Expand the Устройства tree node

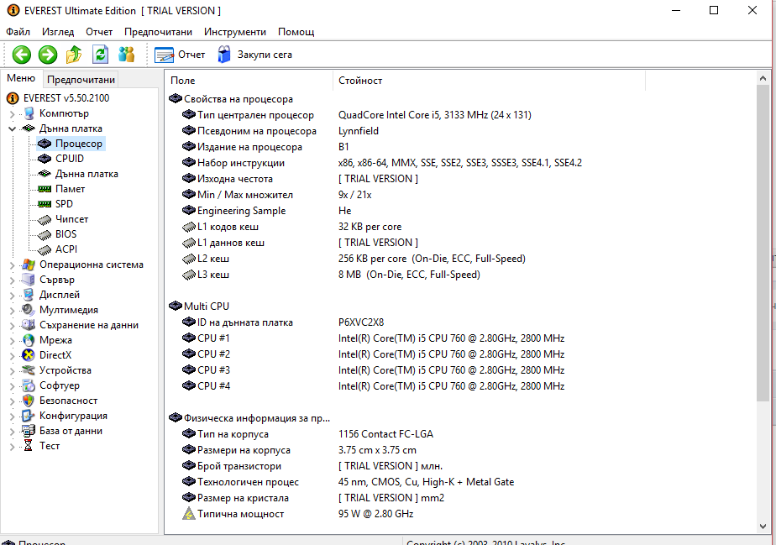pyautogui.click(x=12, y=371)
